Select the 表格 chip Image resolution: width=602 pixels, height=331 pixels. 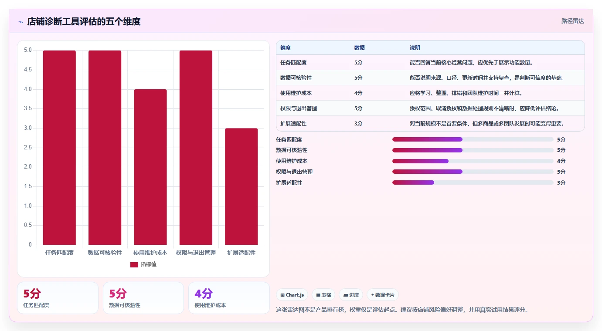(323, 295)
